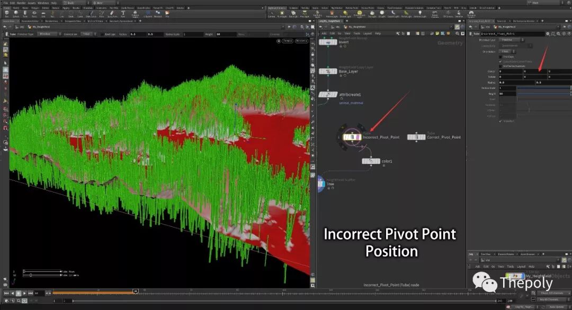Select the color1 node

tap(371, 161)
